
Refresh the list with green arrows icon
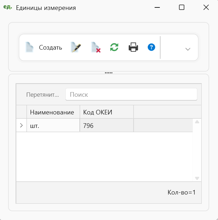pyautogui.click(x=114, y=47)
